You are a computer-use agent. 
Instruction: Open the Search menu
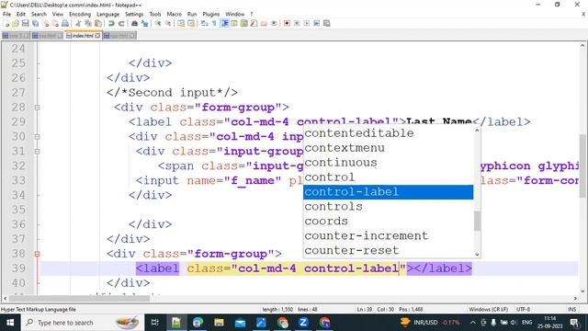[x=39, y=14]
